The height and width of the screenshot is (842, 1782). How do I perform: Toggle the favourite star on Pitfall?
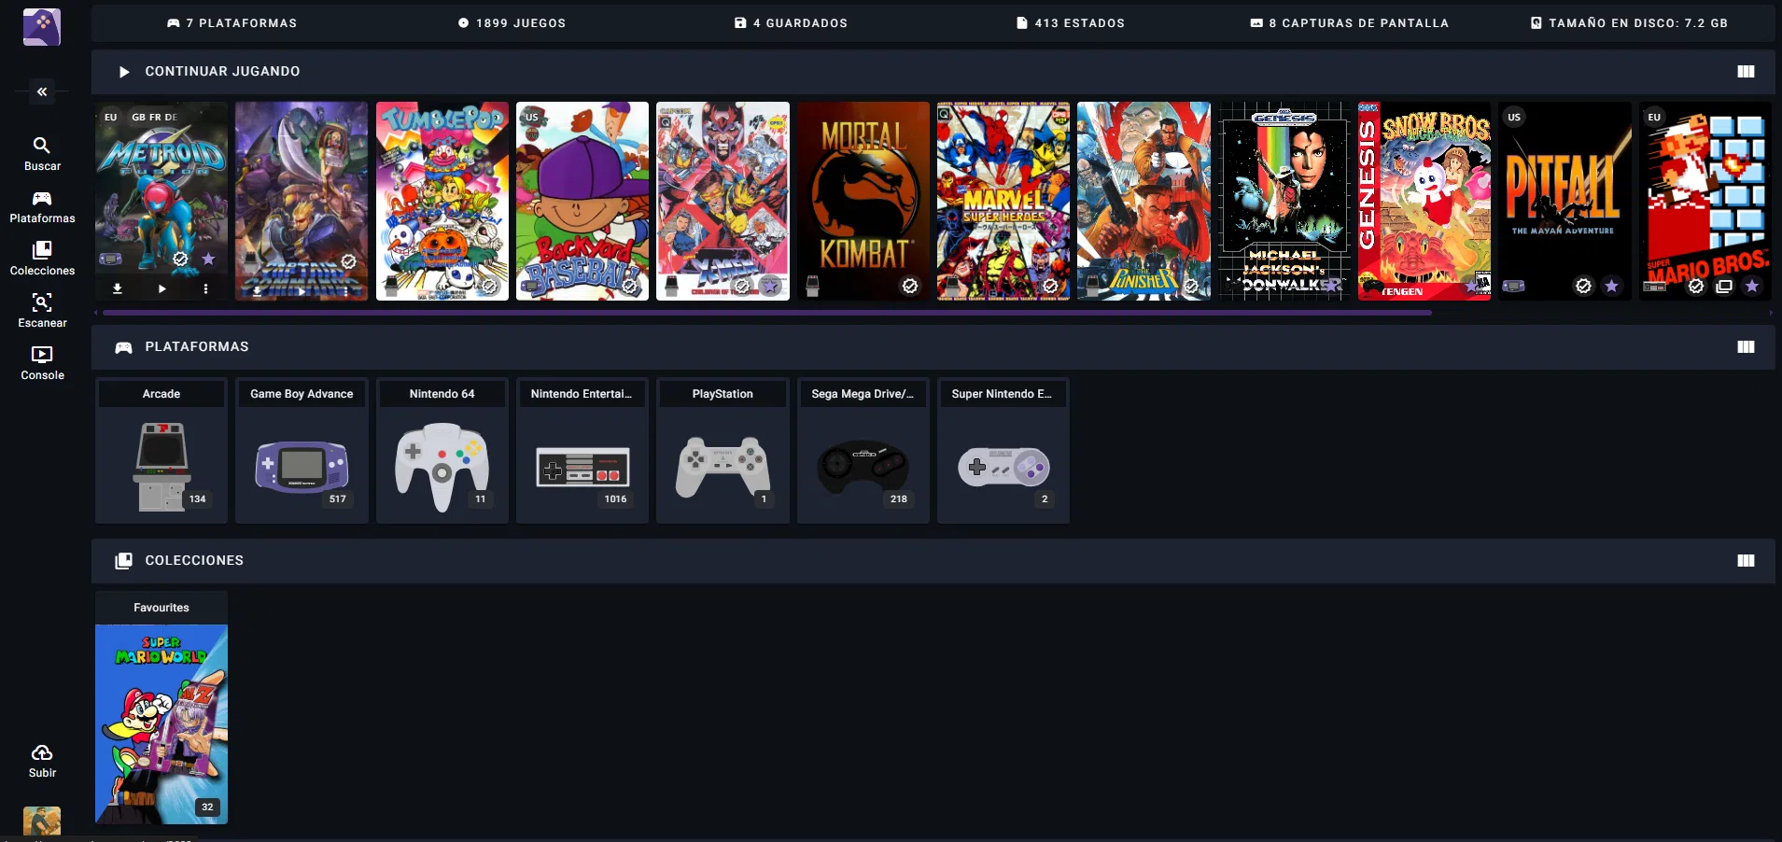[1611, 286]
